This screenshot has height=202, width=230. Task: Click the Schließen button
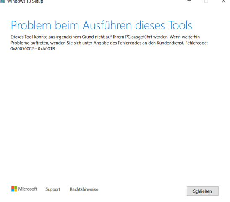[202, 191]
